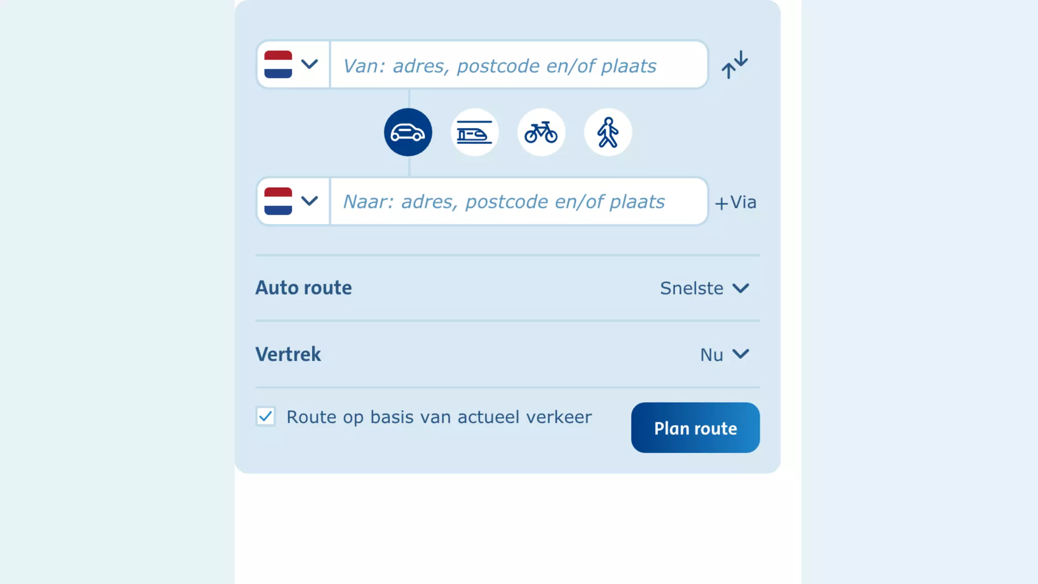Expand the Snelste route type dropdown
Viewport: 1038px width, 584px height.
(705, 288)
